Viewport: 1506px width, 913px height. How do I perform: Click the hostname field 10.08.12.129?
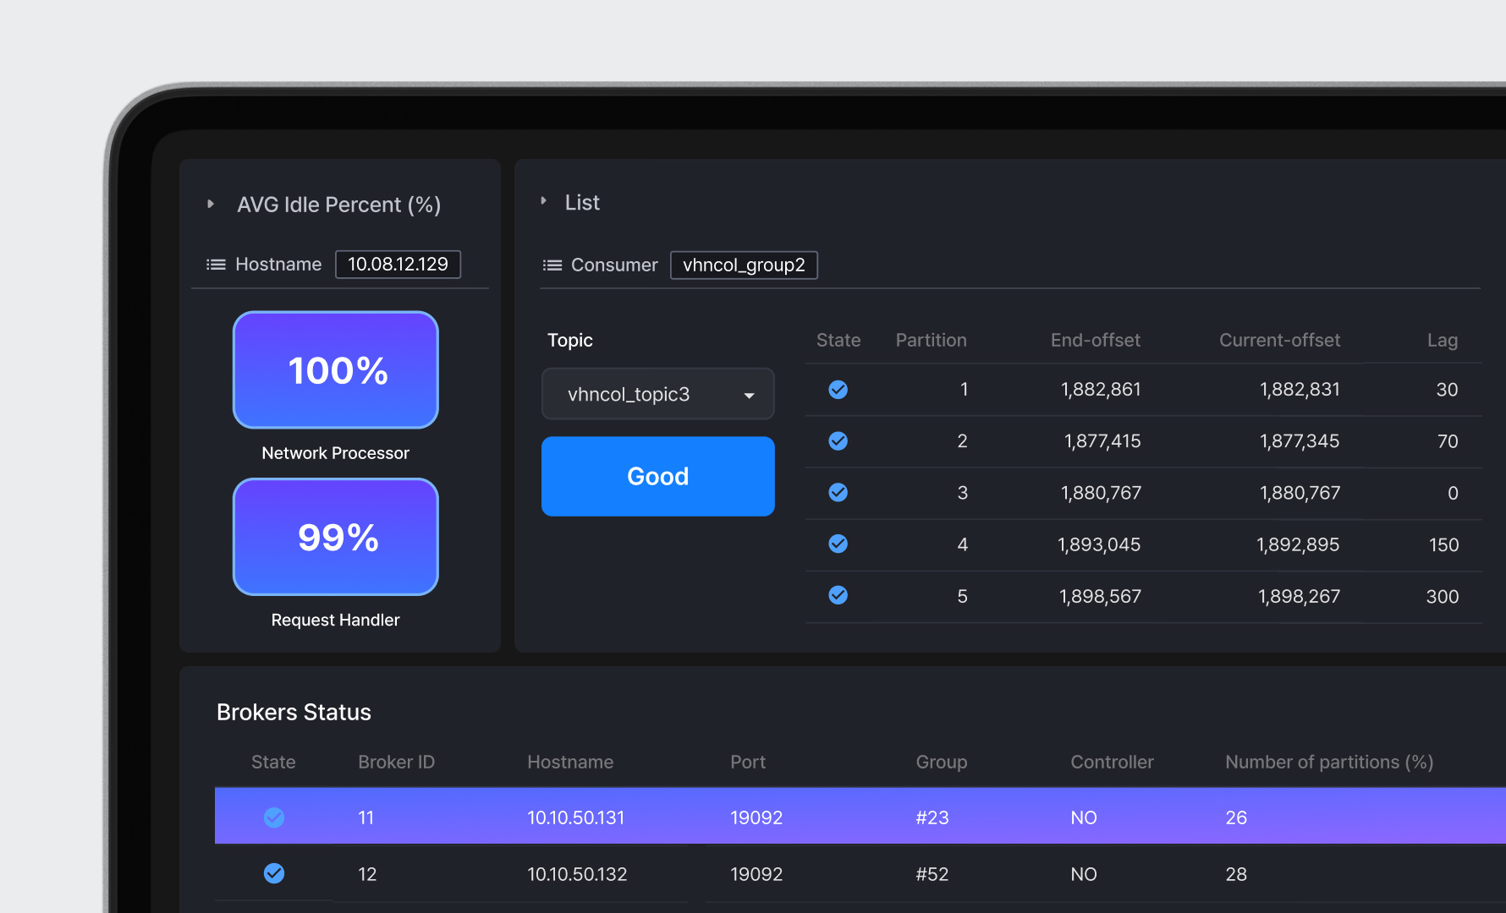pyautogui.click(x=398, y=265)
